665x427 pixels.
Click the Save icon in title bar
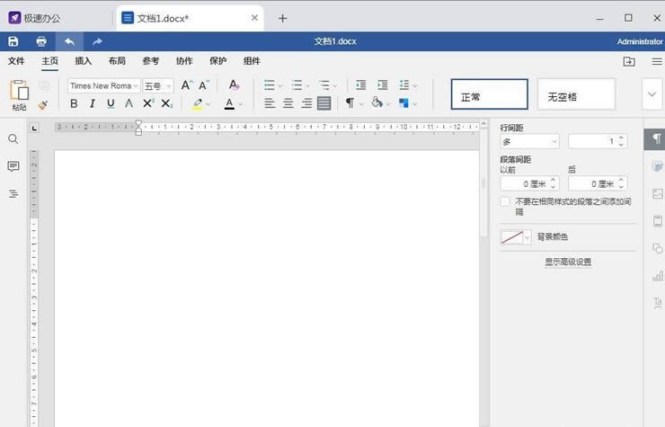[x=13, y=41]
